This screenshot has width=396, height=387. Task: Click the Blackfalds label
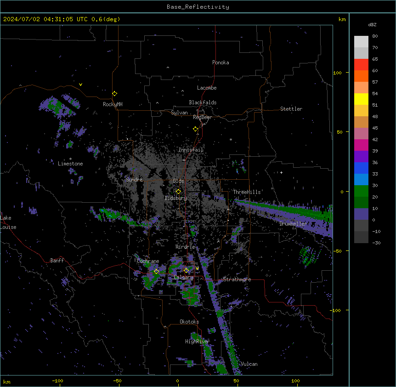pyautogui.click(x=203, y=102)
